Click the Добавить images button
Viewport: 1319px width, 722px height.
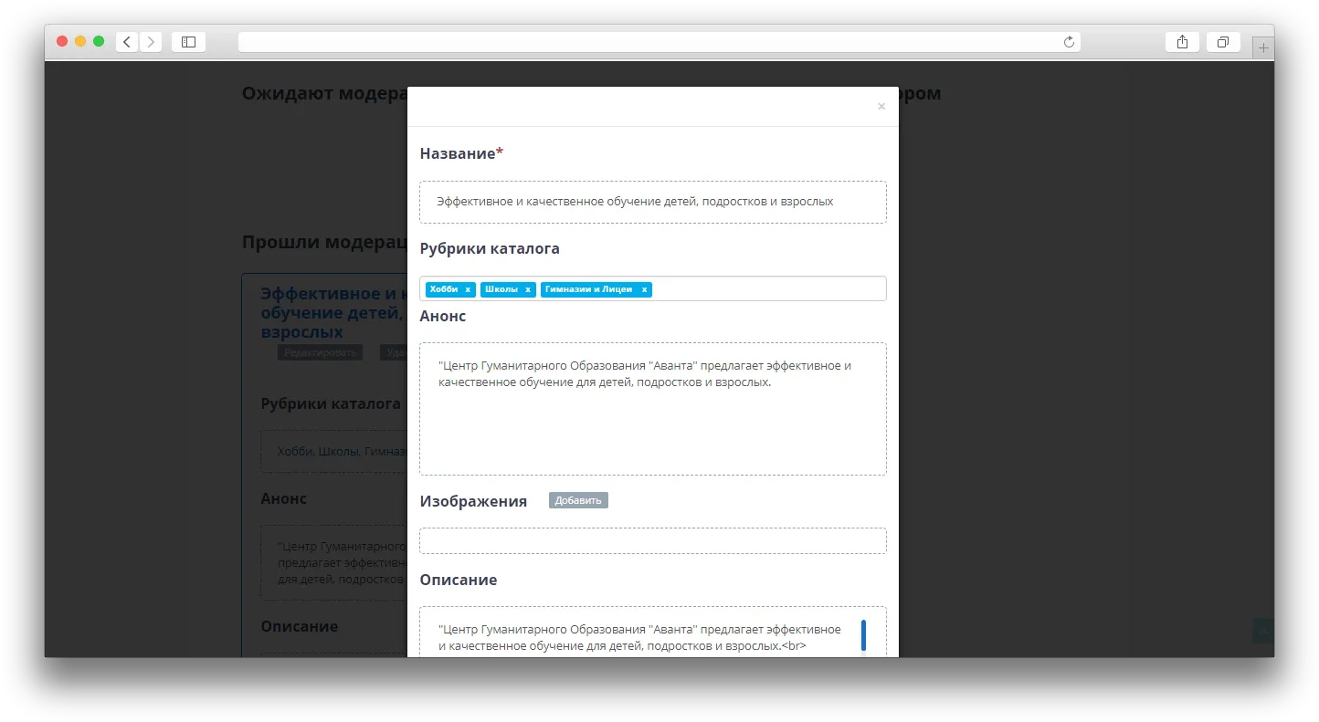pyautogui.click(x=578, y=500)
